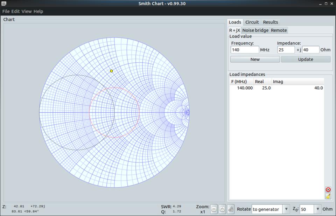Click window menu icon in title bar

(4, 4)
